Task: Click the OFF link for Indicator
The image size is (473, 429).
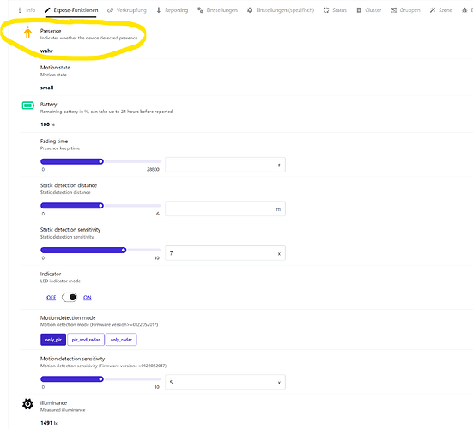Action: click(51, 298)
